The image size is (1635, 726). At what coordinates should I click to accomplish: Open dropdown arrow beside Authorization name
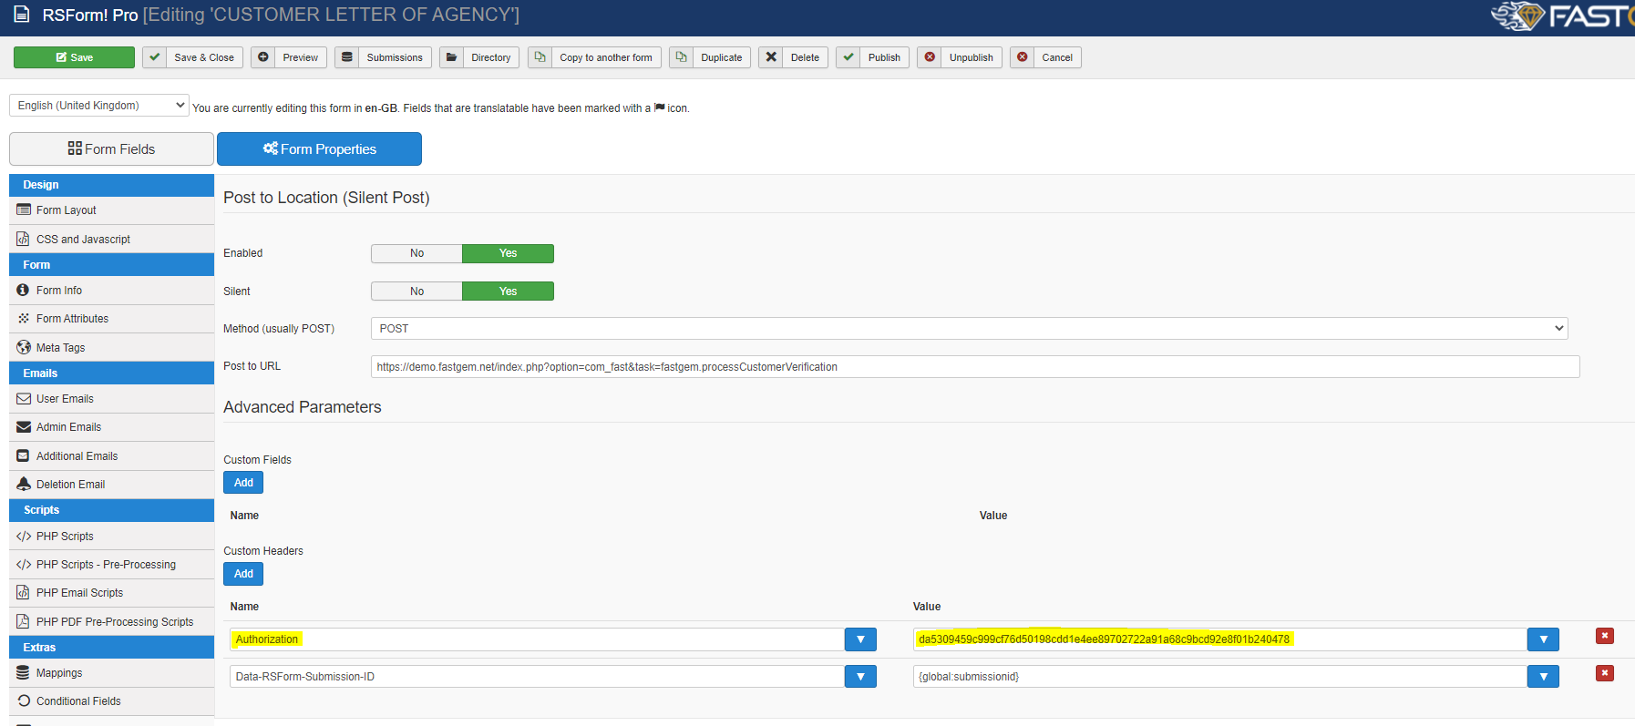tap(860, 639)
